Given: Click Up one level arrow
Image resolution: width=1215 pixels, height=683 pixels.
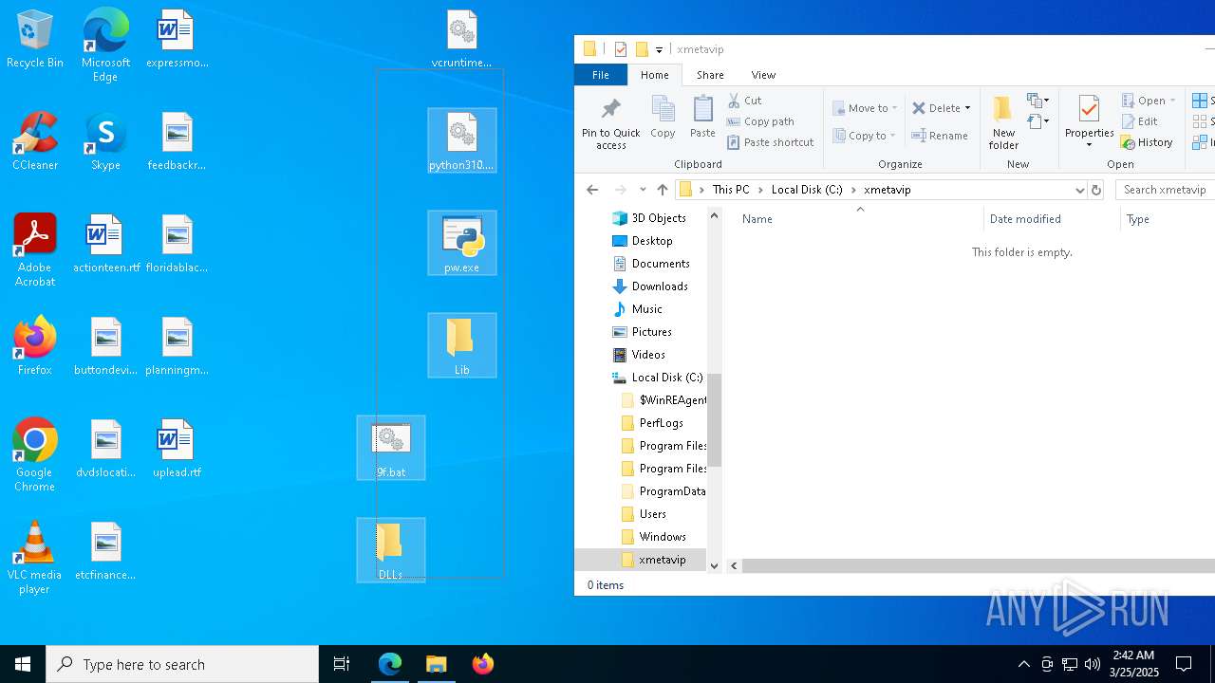Looking at the screenshot, I should (663, 190).
